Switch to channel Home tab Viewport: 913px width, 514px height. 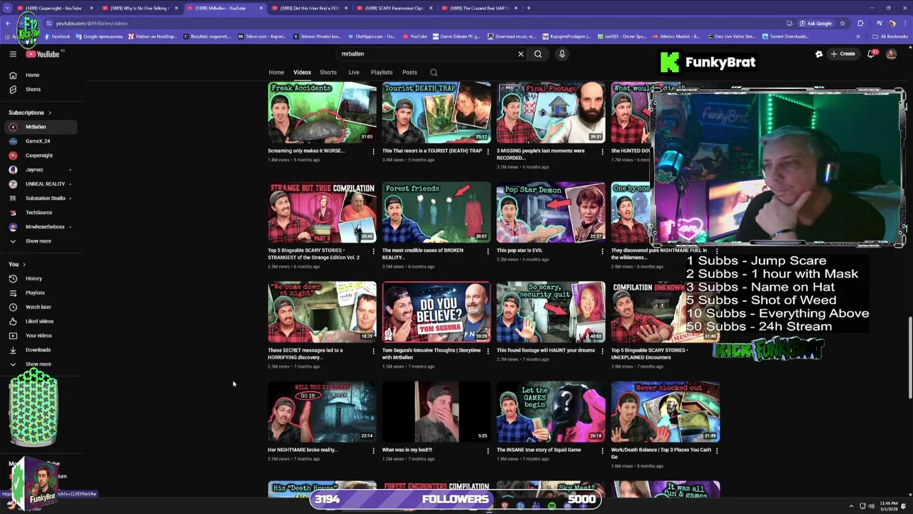coord(276,72)
